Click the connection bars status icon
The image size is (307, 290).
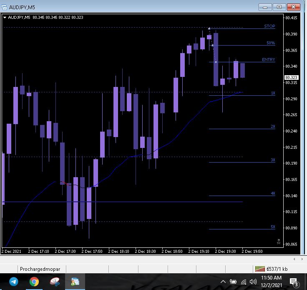pos(260,269)
